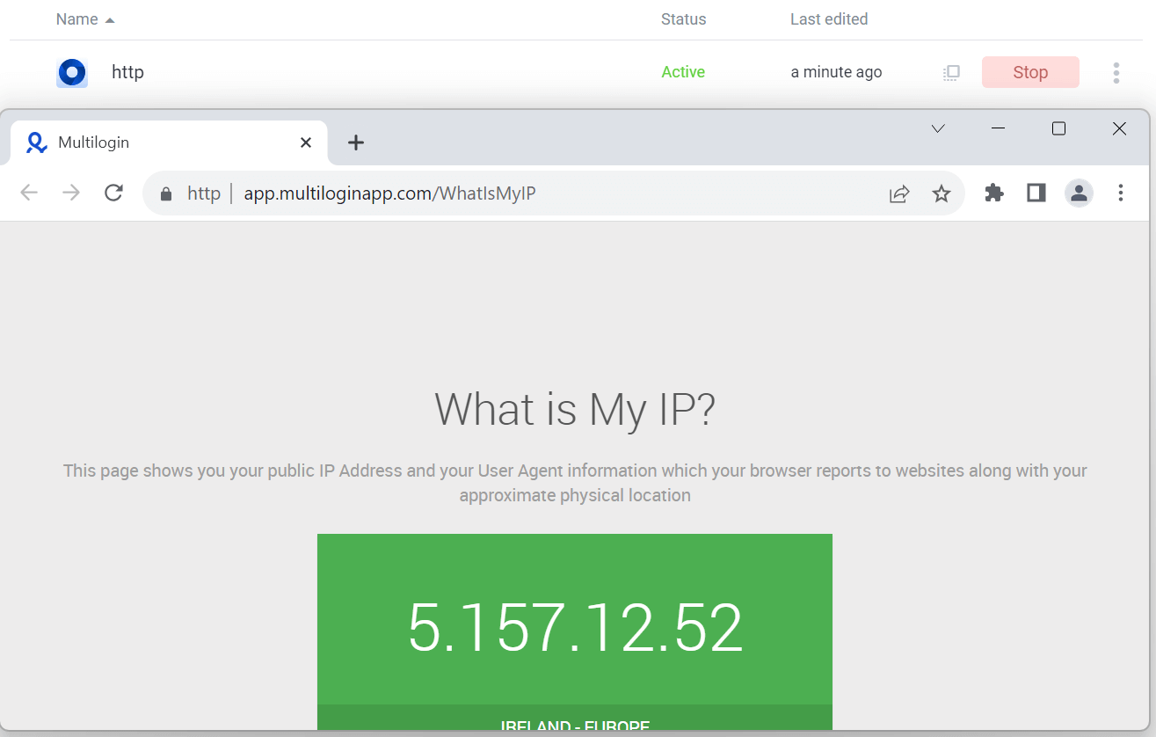Screen dimensions: 1156x737
Task: Minimize the browser window
Action: point(998,128)
